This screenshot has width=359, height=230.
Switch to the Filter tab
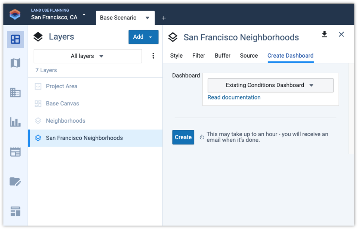[x=198, y=56]
